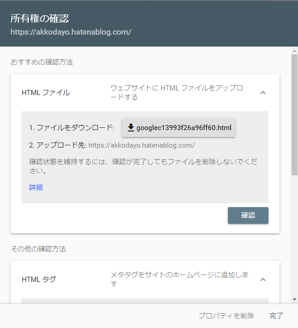This screenshot has width=298, height=328.
Task: Click the HTML タグ heading
Action: coord(39,280)
